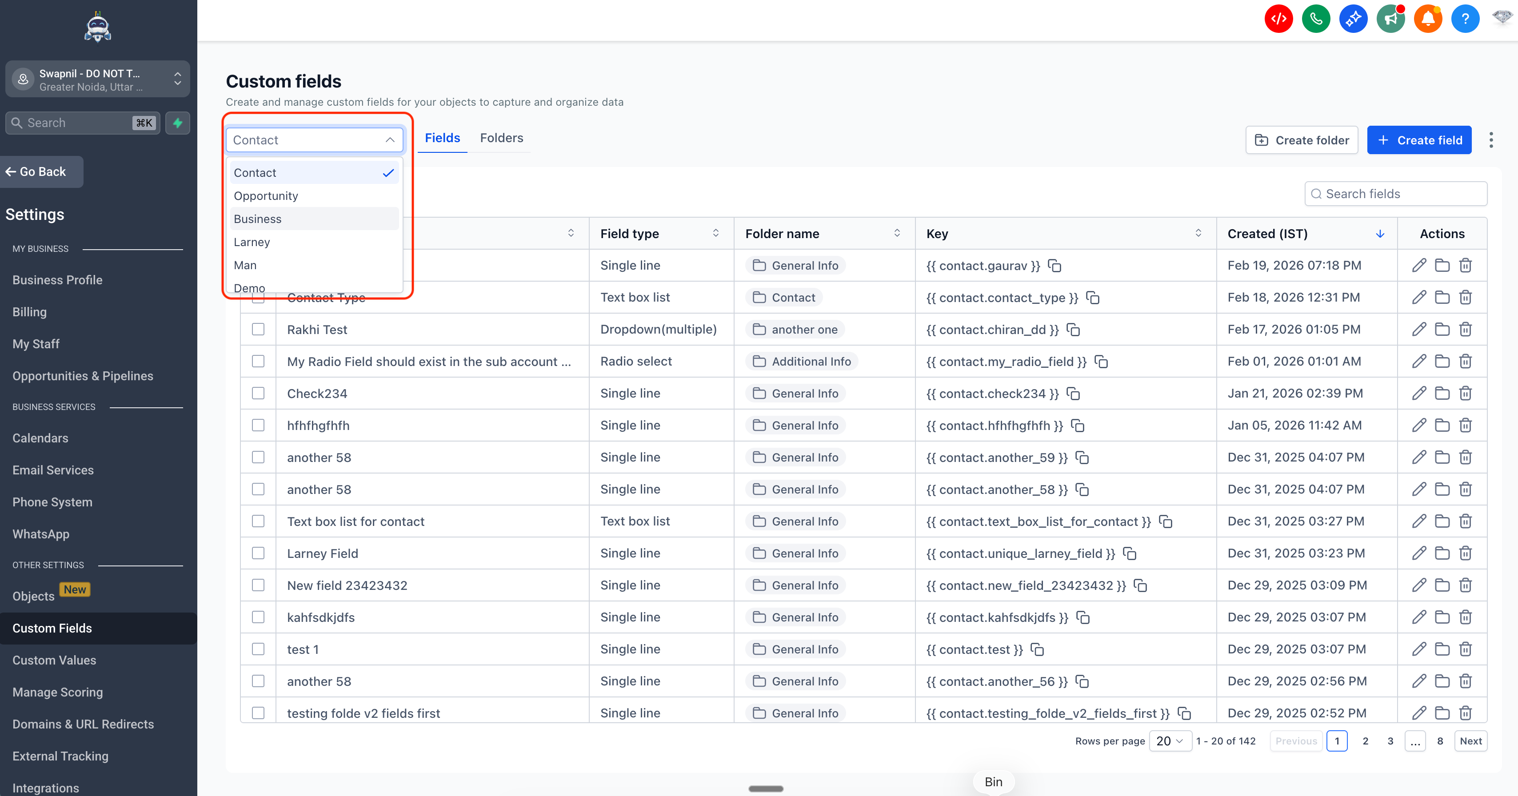
Task: View announcements via the megaphone icon
Action: [1391, 18]
